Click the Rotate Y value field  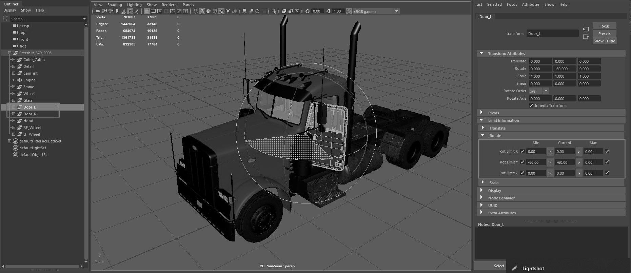click(x=565, y=69)
